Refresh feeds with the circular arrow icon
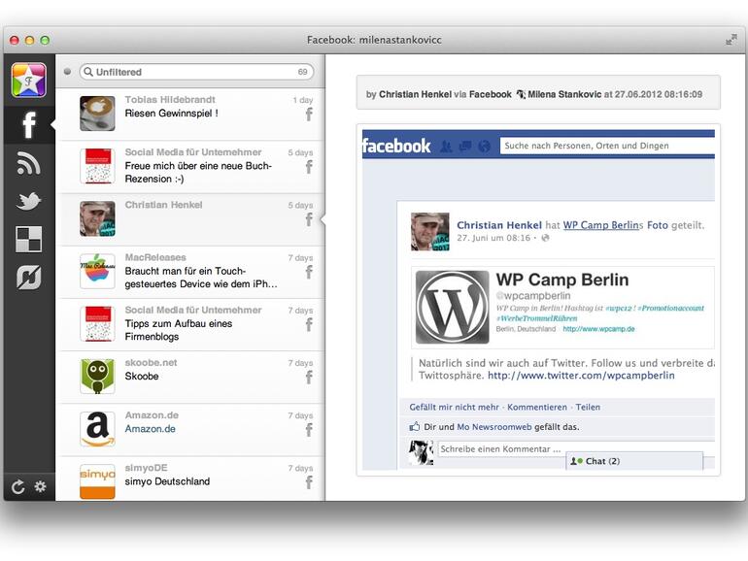This screenshot has height=561, width=748. tap(17, 486)
